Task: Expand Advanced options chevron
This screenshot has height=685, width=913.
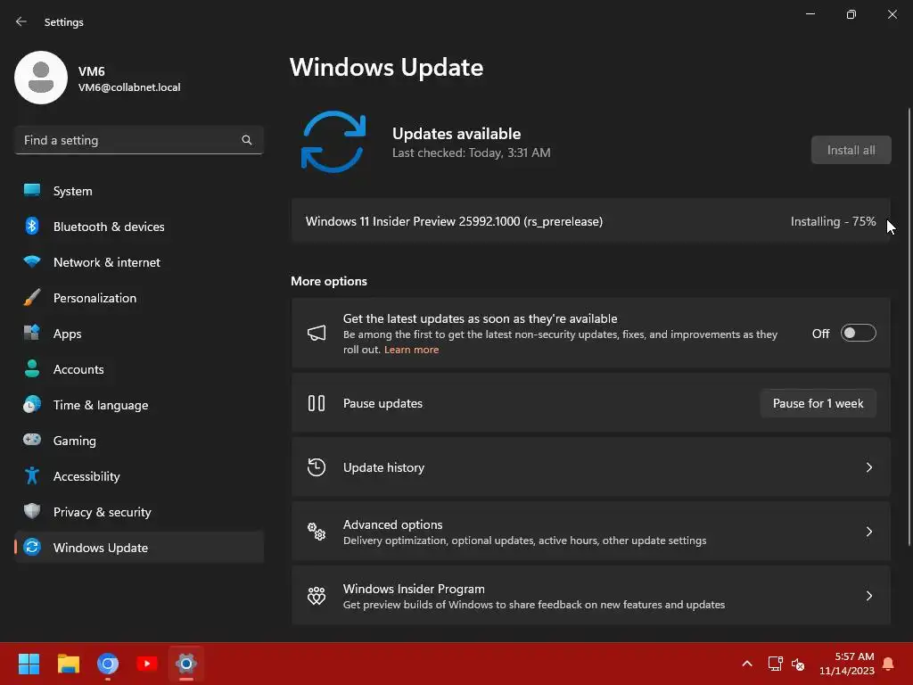Action: pyautogui.click(x=868, y=532)
